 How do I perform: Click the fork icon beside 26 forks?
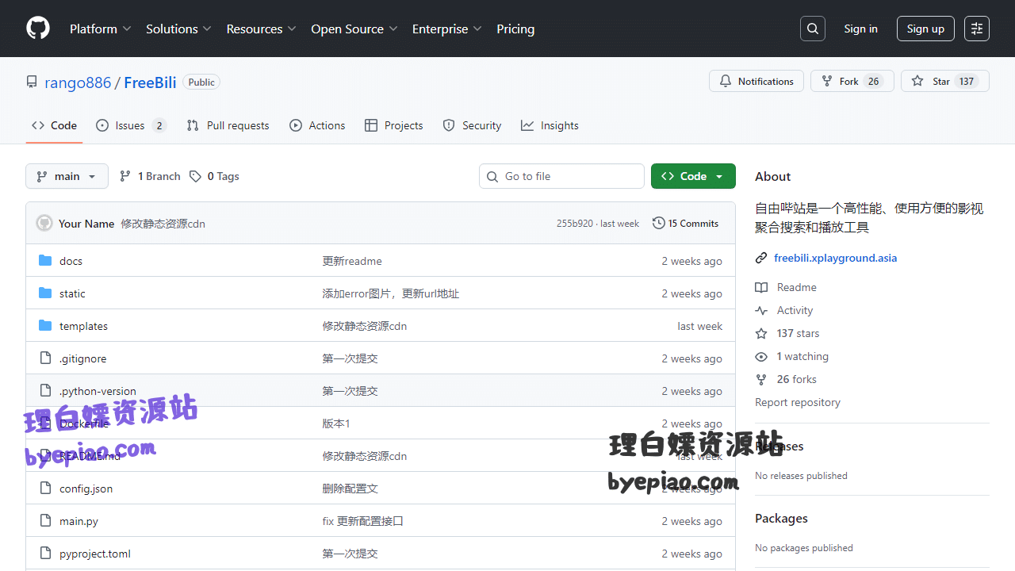tap(761, 379)
